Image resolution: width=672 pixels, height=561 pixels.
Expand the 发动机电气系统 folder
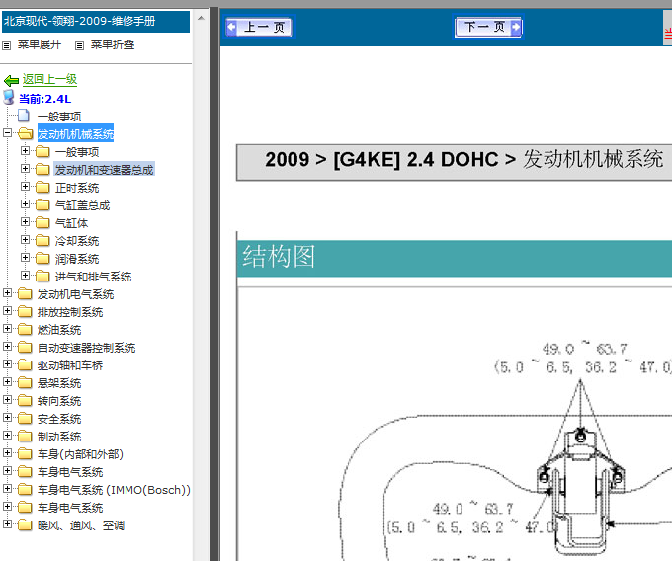pos(7,293)
